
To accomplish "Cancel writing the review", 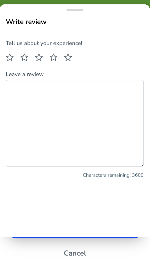I will (x=75, y=253).
